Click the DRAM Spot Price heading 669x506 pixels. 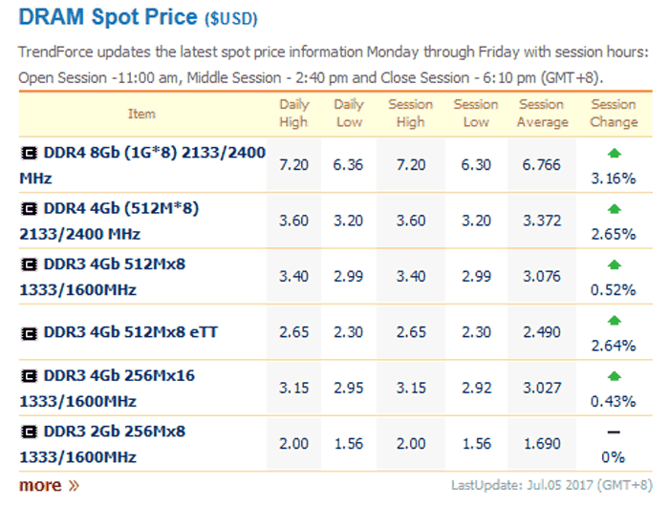(x=107, y=17)
